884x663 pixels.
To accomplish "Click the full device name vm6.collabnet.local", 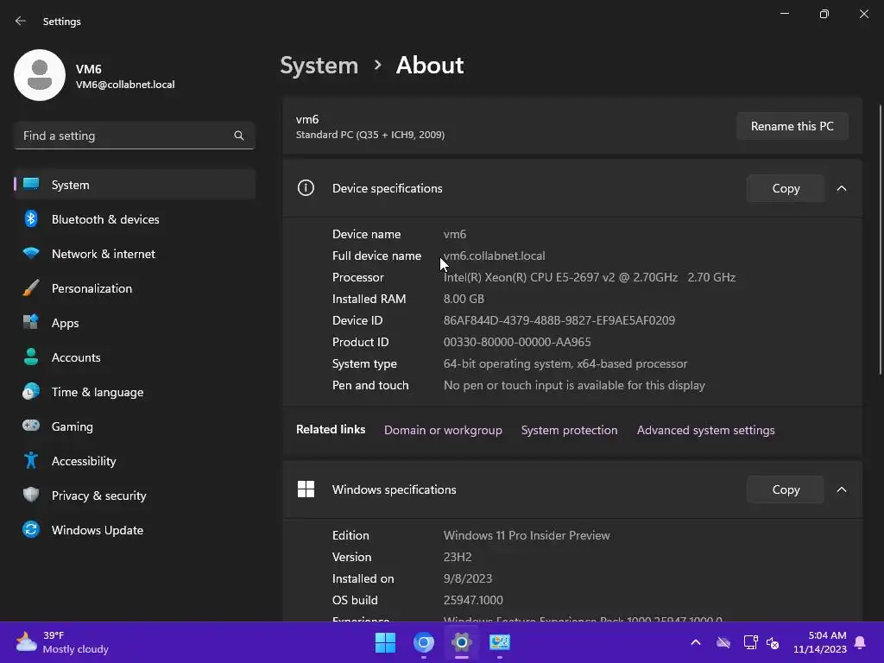I will coord(494,256).
